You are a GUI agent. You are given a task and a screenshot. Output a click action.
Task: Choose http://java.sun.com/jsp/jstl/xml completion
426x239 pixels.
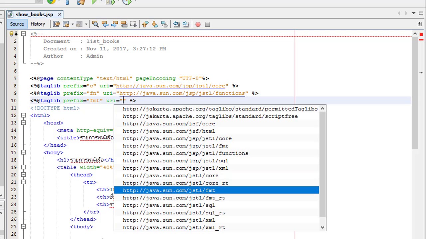point(216,168)
